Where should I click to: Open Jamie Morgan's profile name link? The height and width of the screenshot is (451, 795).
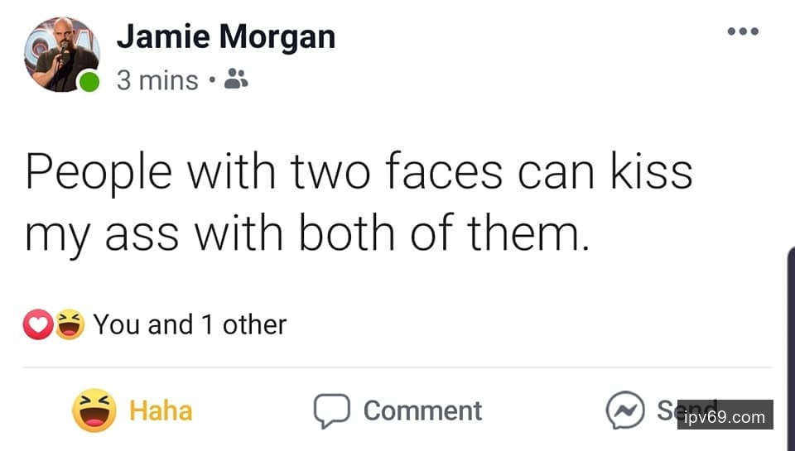tap(225, 36)
